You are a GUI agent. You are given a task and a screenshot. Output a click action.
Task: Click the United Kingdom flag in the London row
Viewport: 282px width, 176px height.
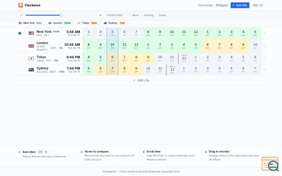coord(31,46)
